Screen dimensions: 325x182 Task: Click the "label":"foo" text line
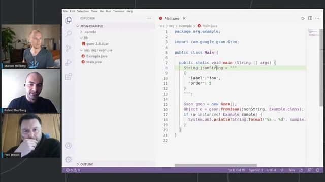coord(205,78)
